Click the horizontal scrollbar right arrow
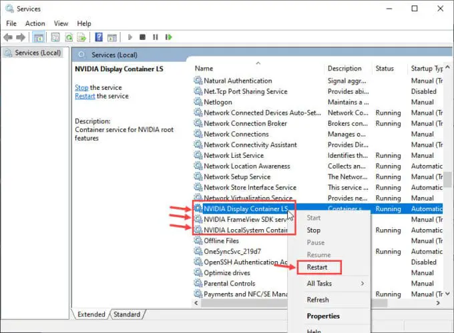The image size is (454, 333). tap(438, 303)
